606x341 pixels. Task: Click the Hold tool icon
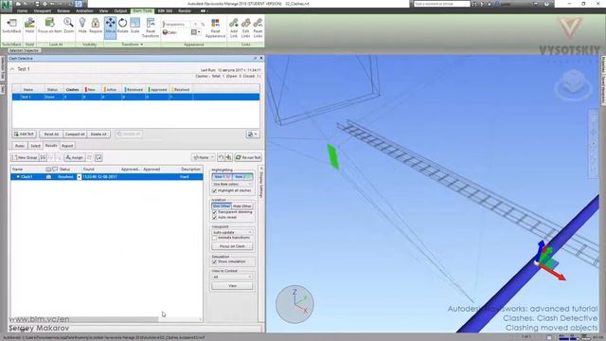point(29,23)
